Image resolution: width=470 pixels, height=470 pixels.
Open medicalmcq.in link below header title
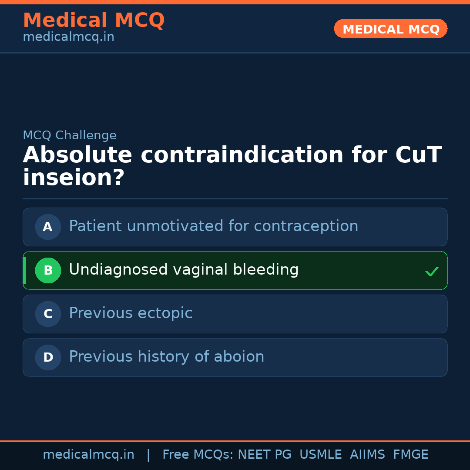68,37
